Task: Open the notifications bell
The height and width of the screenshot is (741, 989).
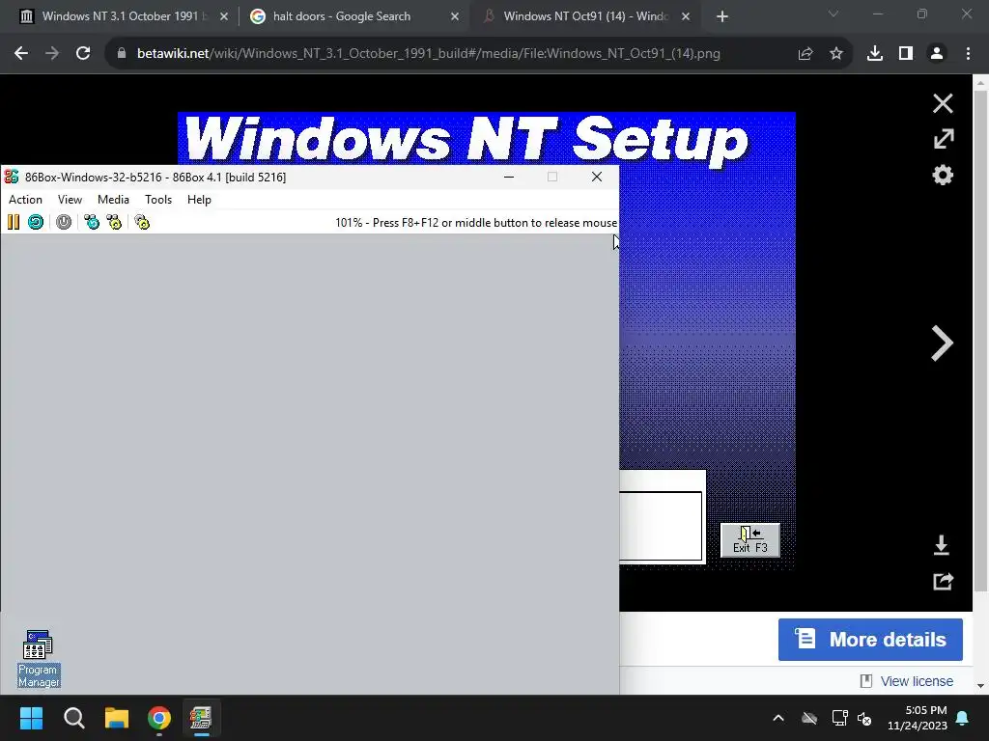Action: (963, 718)
